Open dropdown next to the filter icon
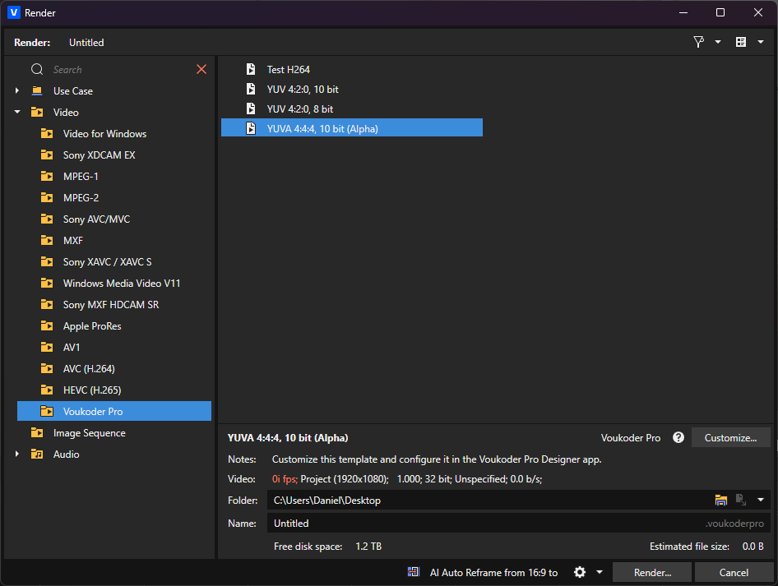This screenshot has height=586, width=778. (x=718, y=42)
